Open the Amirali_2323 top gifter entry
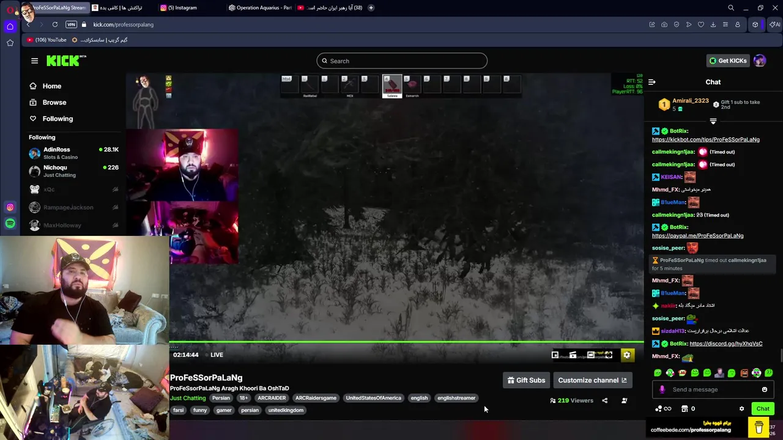 click(x=684, y=105)
